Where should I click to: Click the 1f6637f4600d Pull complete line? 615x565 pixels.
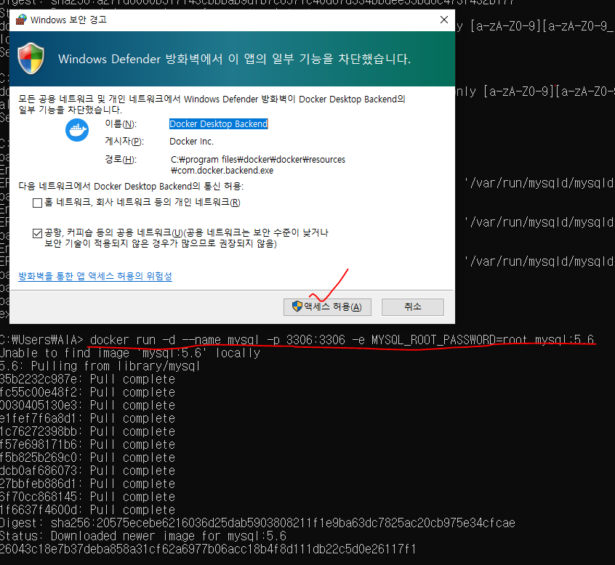tap(87, 510)
